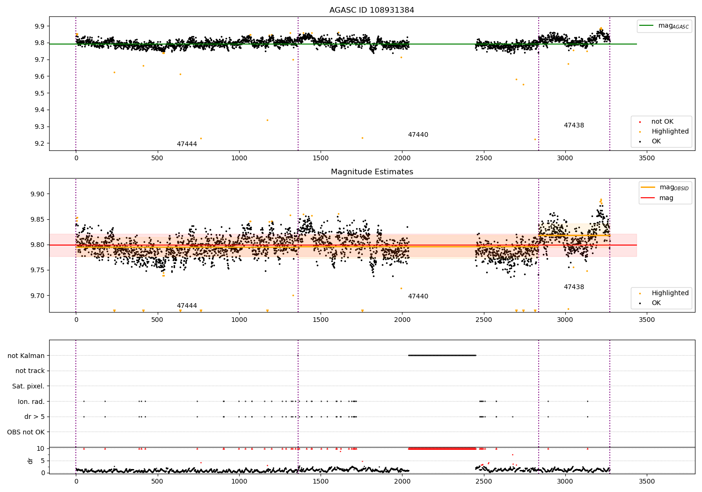Viewport: 702px width, 492px height.
Task: Click the "Magnitude Estimates" plot title
Action: click(x=372, y=172)
